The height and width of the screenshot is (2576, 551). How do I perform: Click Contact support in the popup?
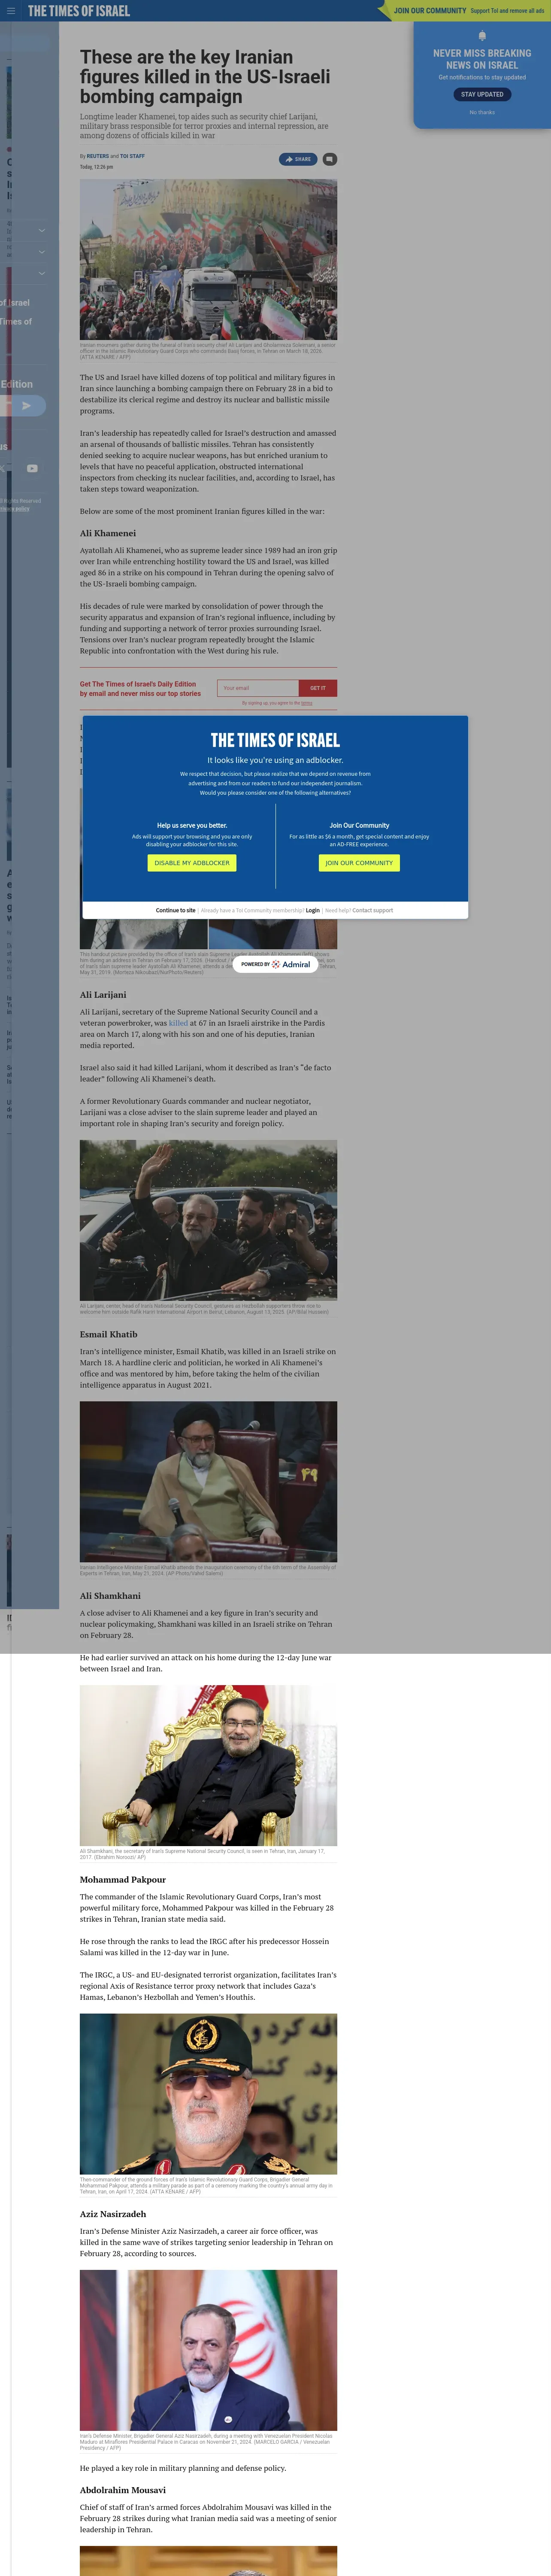pos(373,911)
